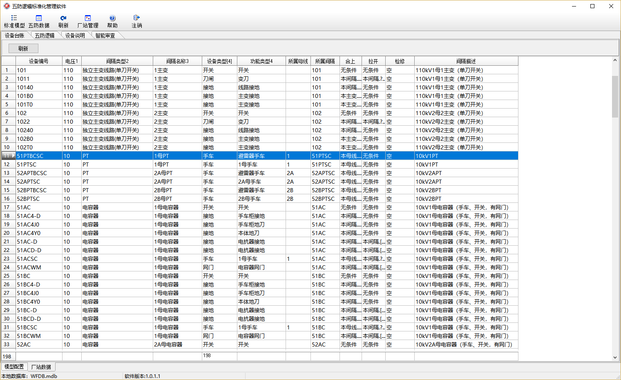Select device number cell 51AC4J0
Image resolution: width=621 pixels, height=380 pixels.
(39, 224)
